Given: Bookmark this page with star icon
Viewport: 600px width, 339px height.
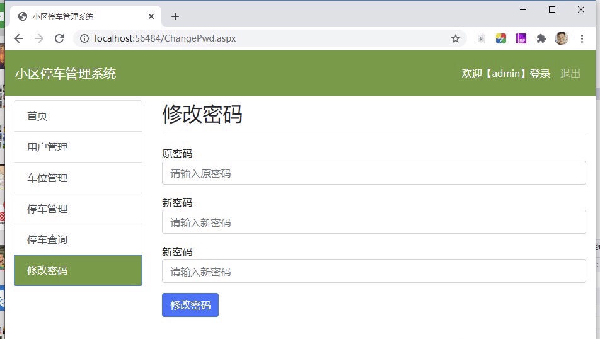Looking at the screenshot, I should pos(455,38).
